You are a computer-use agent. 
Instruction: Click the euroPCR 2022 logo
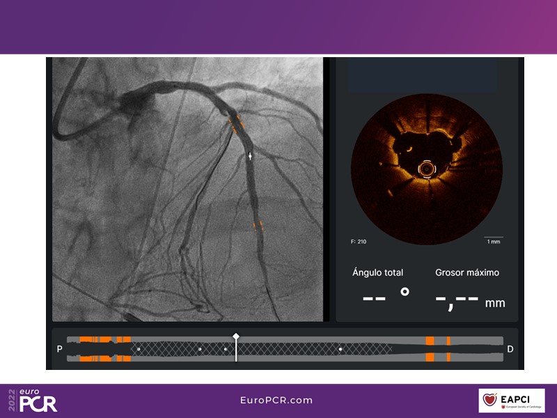point(33,400)
